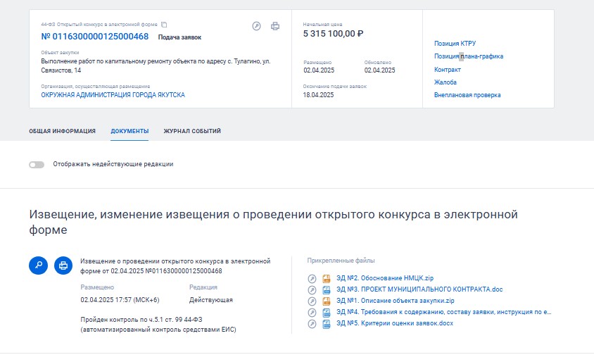Open the Жалоба link
This screenshot has width=594, height=362.
(445, 82)
